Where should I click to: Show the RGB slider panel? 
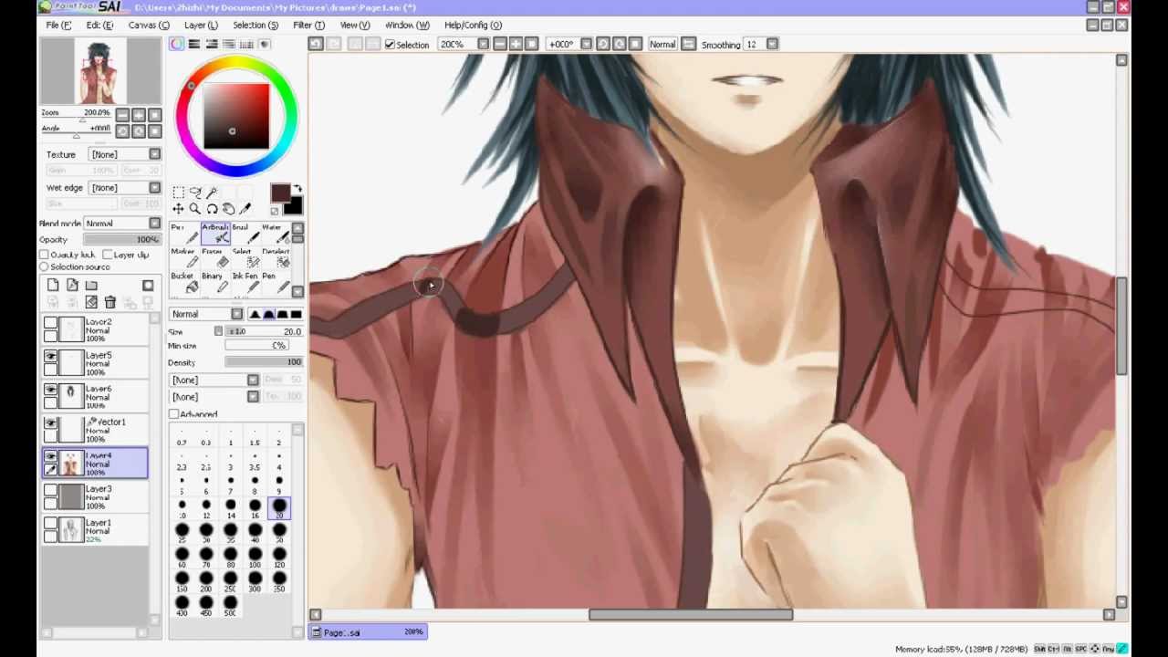click(x=194, y=44)
